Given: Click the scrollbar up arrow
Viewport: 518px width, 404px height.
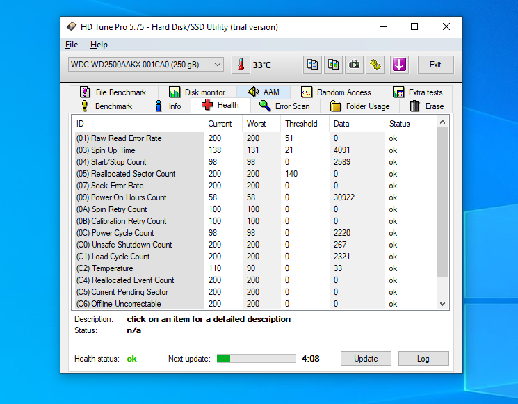Looking at the screenshot, I should point(443,122).
